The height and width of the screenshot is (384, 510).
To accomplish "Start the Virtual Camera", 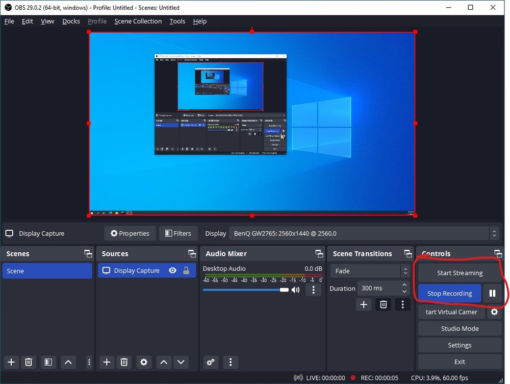I will pos(451,312).
